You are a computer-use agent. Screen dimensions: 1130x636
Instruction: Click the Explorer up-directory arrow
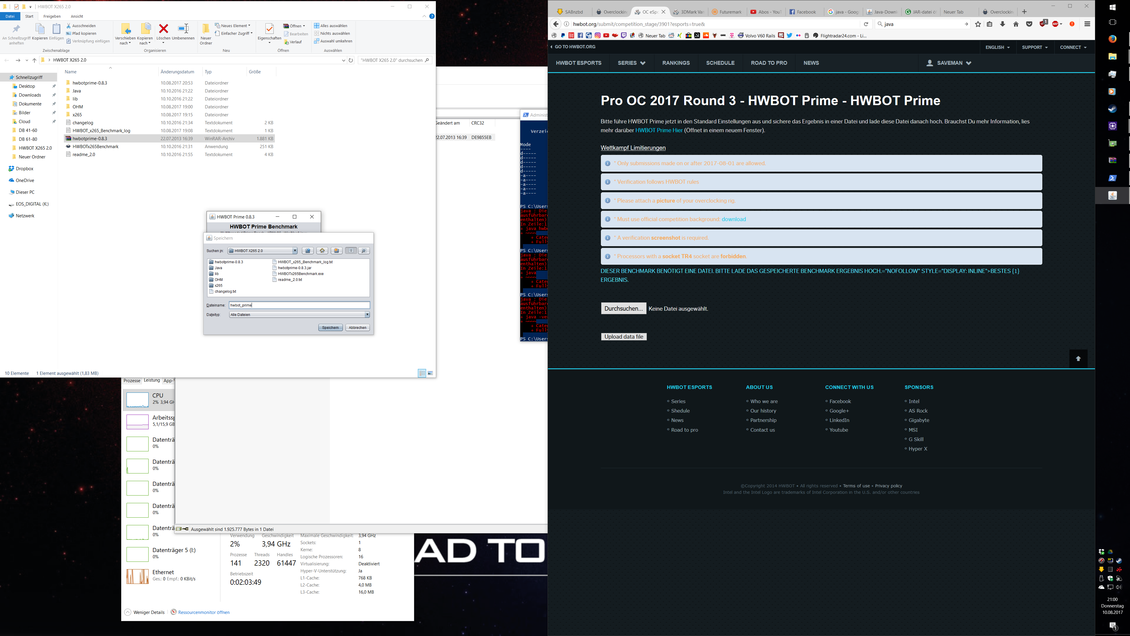coord(34,60)
